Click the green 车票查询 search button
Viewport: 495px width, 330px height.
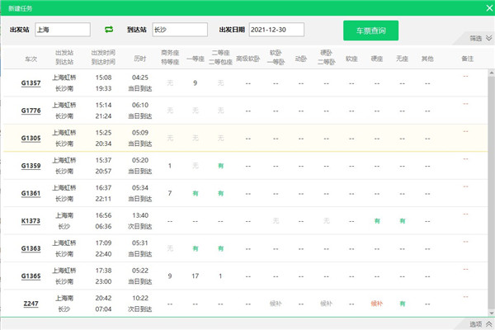tap(370, 30)
